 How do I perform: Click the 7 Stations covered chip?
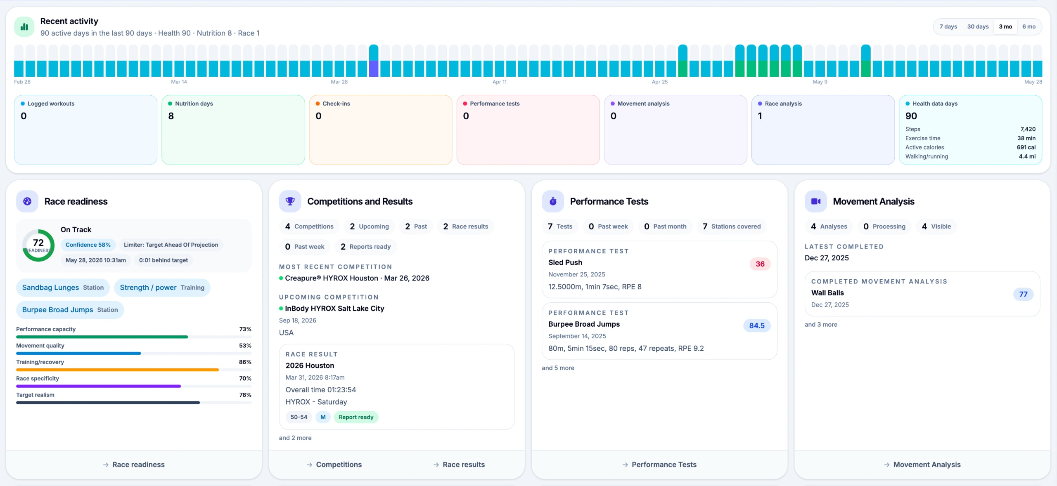coord(732,226)
